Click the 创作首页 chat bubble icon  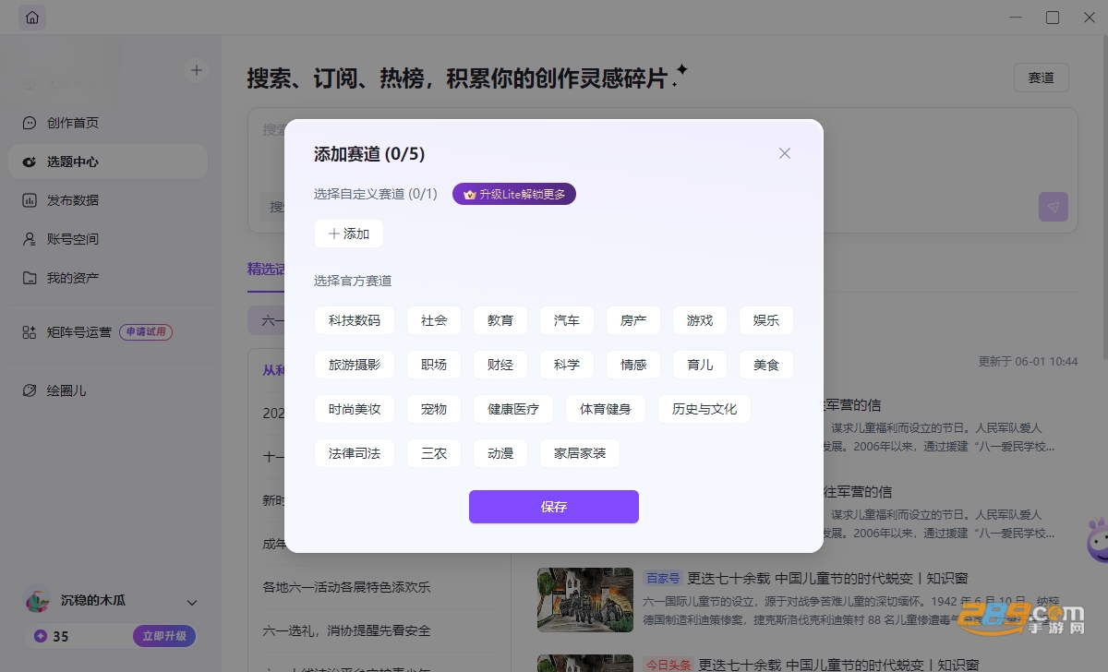[x=30, y=123]
